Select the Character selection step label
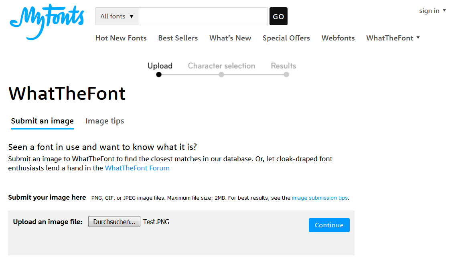458x263 pixels. click(x=221, y=66)
